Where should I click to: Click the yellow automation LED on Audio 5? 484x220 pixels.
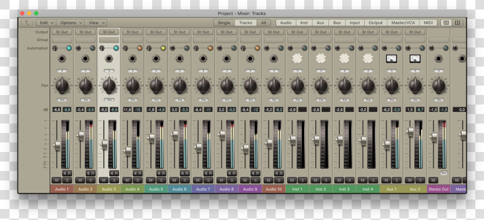click(x=163, y=48)
